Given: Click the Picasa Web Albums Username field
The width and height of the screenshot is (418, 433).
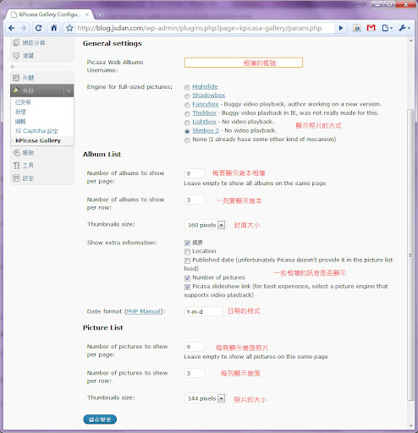Looking at the screenshot, I should click(x=244, y=63).
